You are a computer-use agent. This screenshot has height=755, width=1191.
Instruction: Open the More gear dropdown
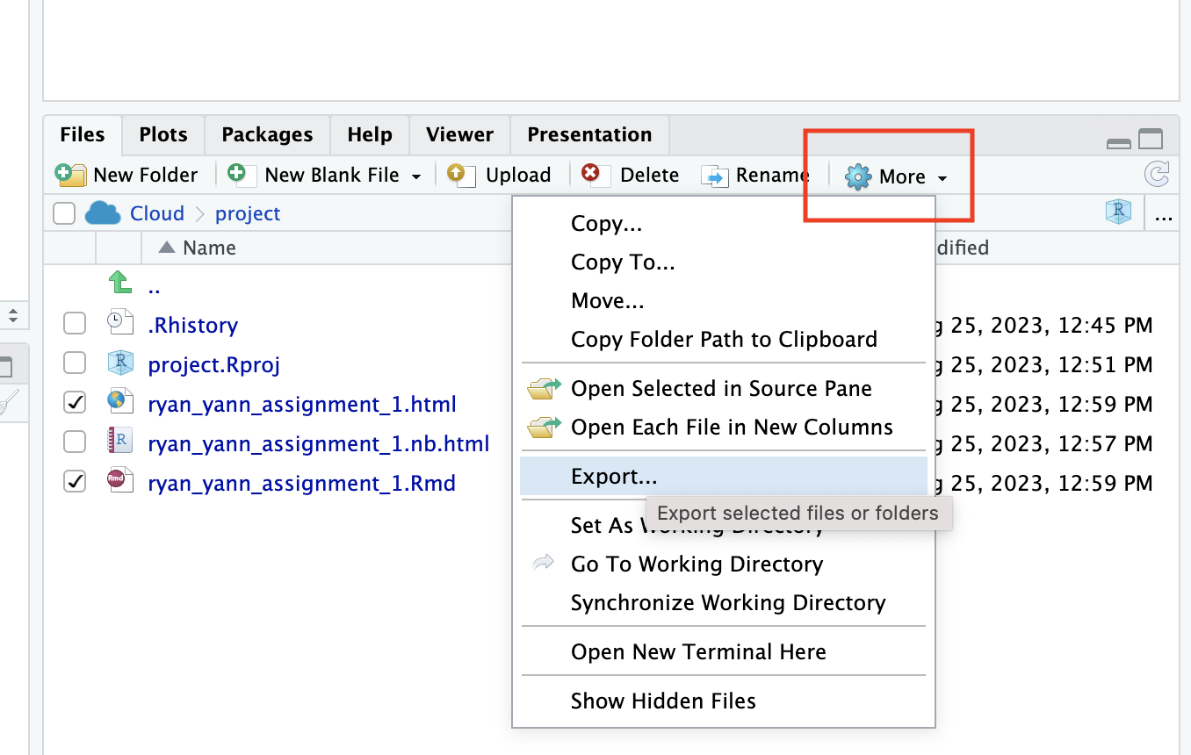pyautogui.click(x=896, y=176)
